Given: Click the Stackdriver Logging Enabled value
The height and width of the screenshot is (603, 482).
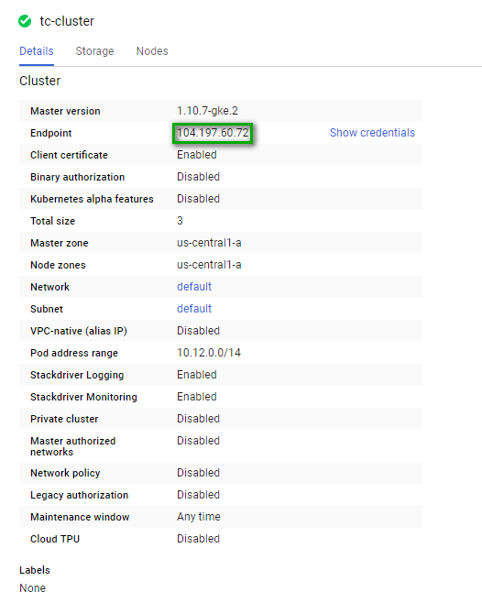Looking at the screenshot, I should 197,375.
